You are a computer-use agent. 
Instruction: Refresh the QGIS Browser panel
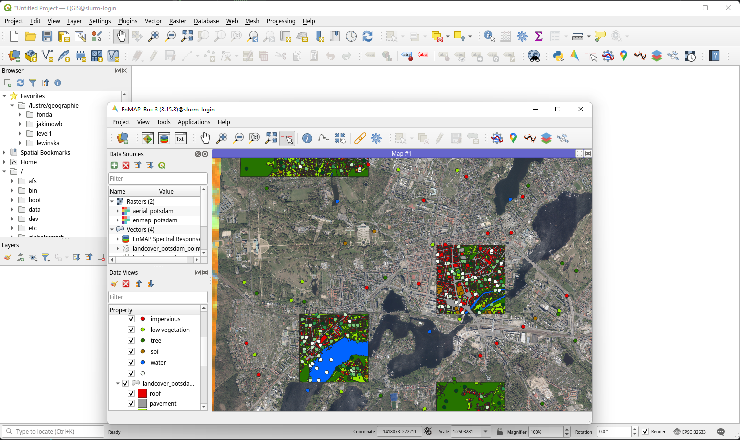(20, 83)
